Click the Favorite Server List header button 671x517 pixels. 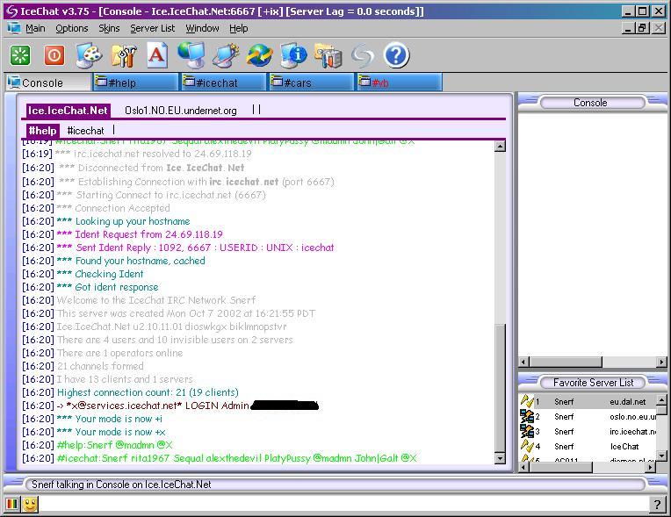pos(593,383)
